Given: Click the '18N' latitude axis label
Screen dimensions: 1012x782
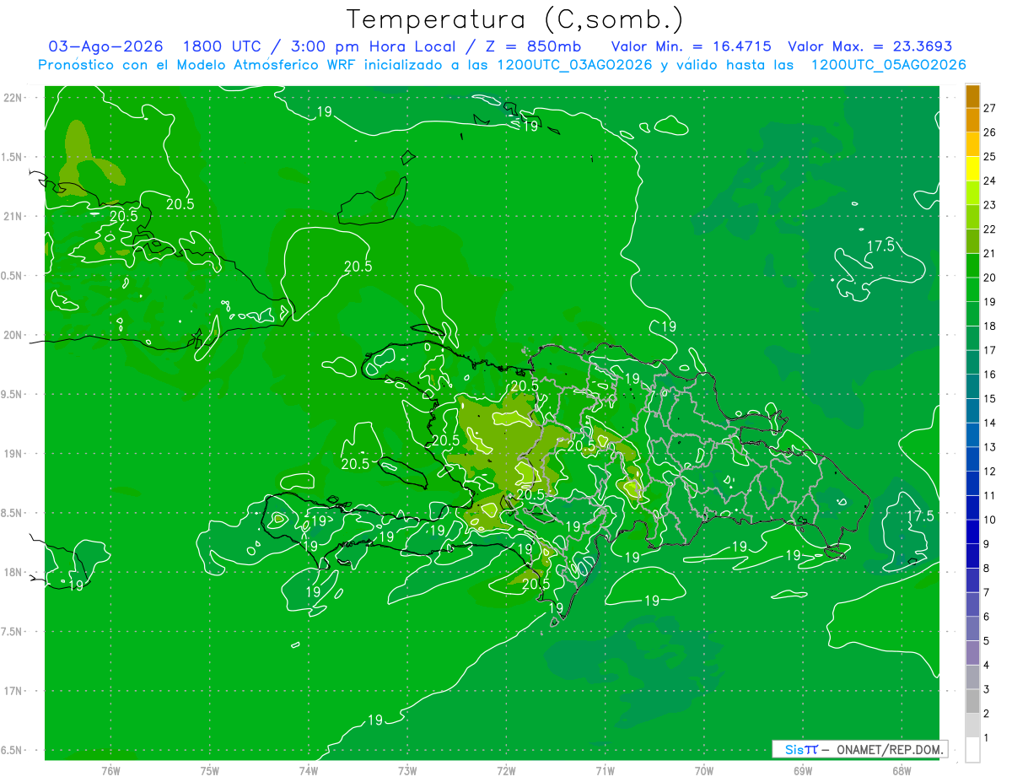Looking at the screenshot, I should click(13, 572).
